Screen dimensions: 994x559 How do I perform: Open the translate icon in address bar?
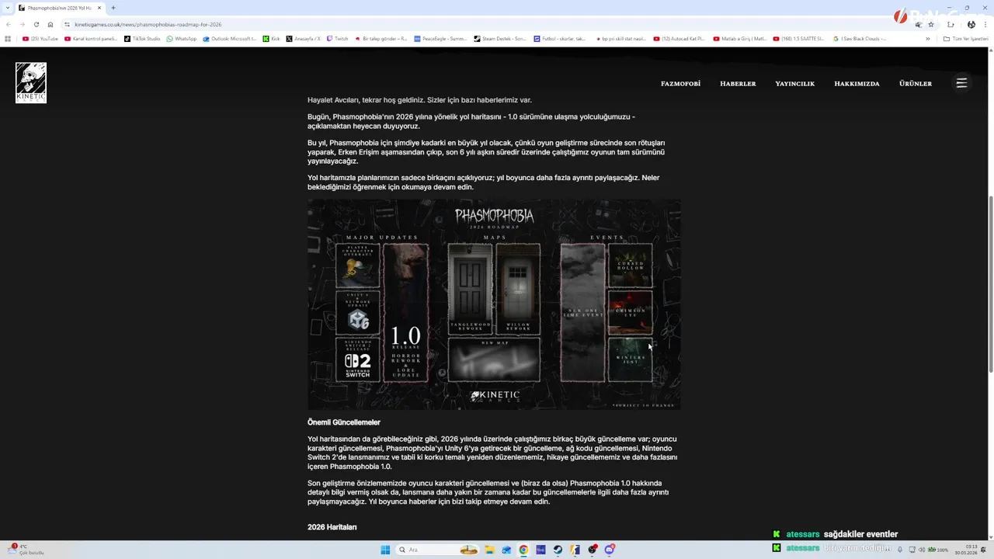[x=919, y=24]
